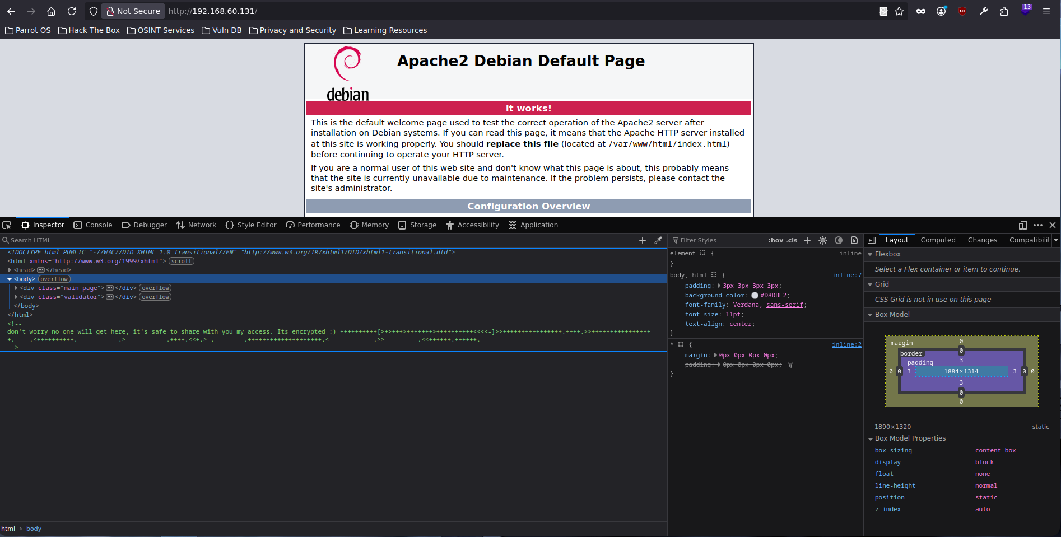
Task: Open the Computed sidebar tab
Action: click(x=938, y=240)
